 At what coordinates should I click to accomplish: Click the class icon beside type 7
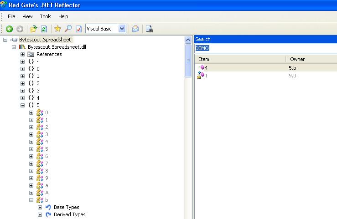pos(40,163)
